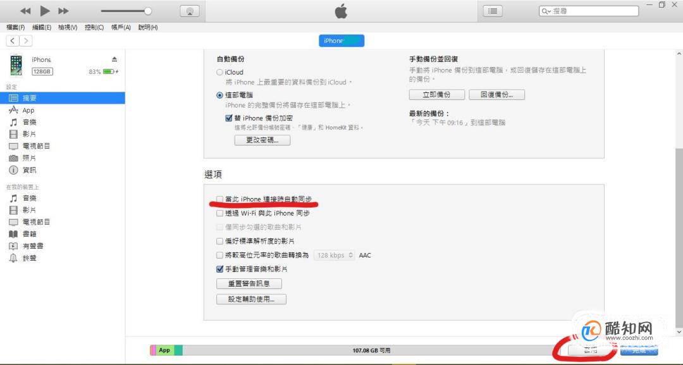Eject the iPhone using the eject icon
This screenshot has height=365, width=683.
114,59
